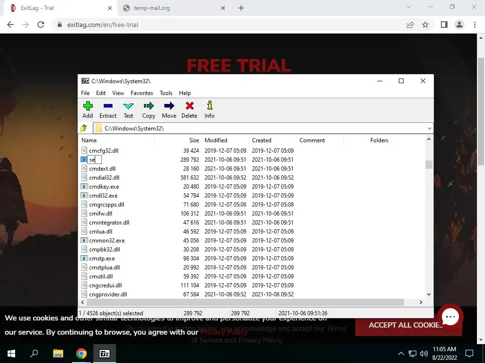
Task: Click the Folders column header
Action: point(367,140)
